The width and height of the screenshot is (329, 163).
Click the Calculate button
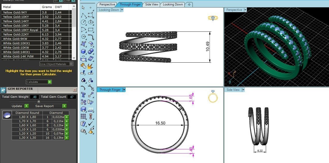39,82
